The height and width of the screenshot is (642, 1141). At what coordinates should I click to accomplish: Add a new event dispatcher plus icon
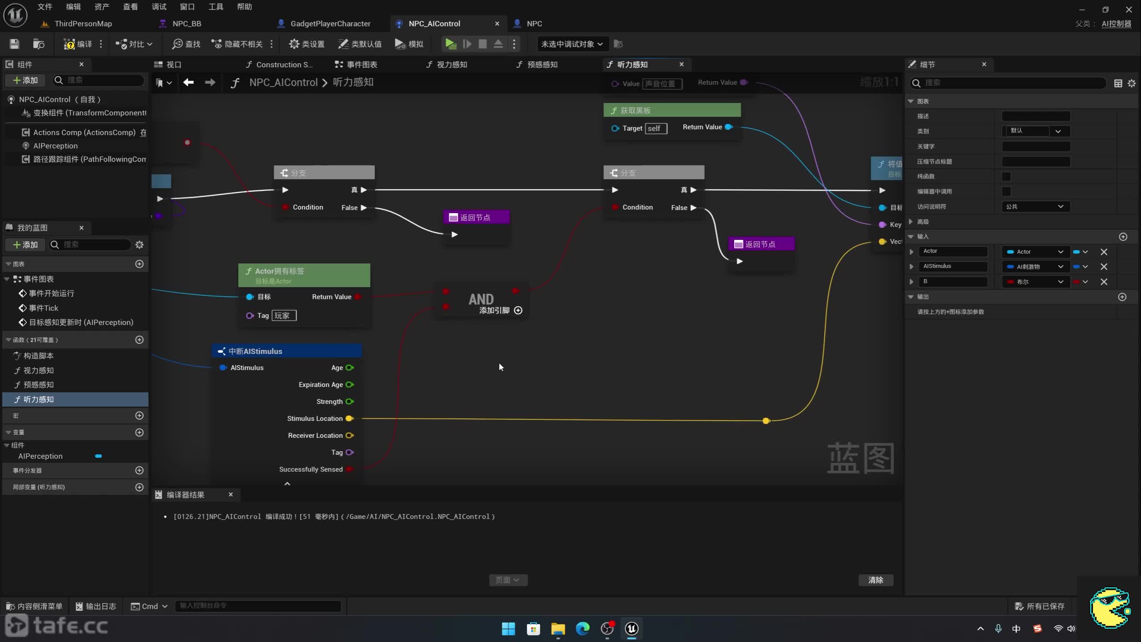140,470
